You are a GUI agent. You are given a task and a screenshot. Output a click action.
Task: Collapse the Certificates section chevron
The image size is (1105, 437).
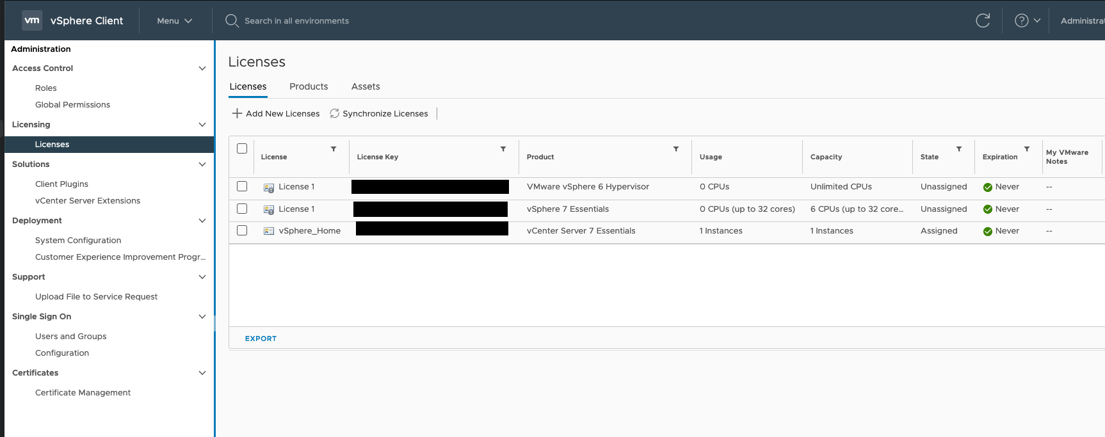pyautogui.click(x=202, y=373)
